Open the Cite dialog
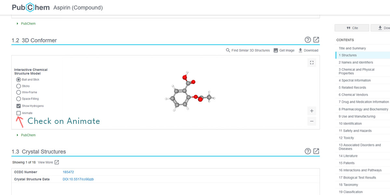The height and width of the screenshot is (195, 390). [352, 28]
